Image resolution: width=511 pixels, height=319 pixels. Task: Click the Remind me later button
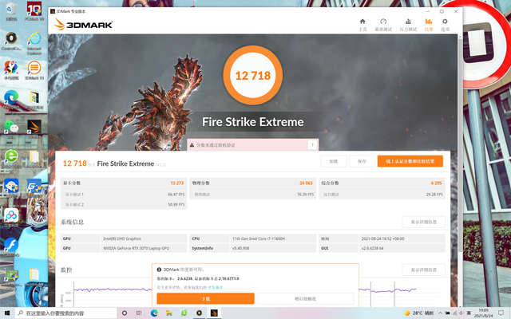pos(305,298)
